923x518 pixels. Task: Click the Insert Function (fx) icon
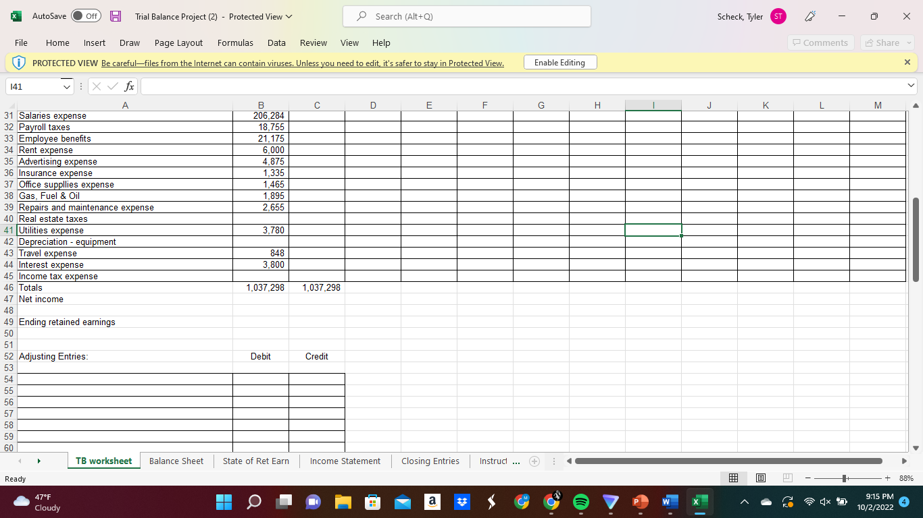point(127,86)
